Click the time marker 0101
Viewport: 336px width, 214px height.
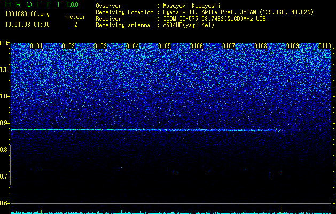click(x=36, y=46)
